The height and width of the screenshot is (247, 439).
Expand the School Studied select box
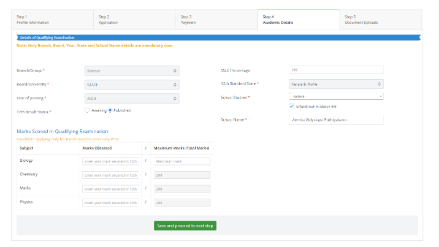[336, 96]
